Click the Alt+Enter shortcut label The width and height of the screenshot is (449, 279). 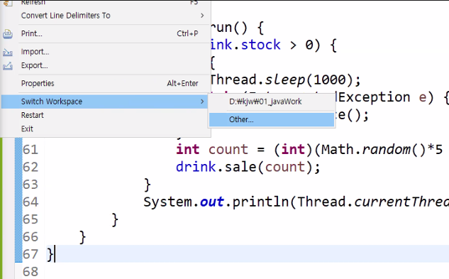pyautogui.click(x=182, y=84)
